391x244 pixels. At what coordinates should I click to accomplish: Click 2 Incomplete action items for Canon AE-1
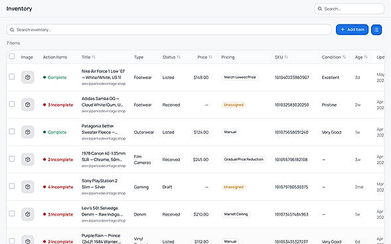coord(58,160)
